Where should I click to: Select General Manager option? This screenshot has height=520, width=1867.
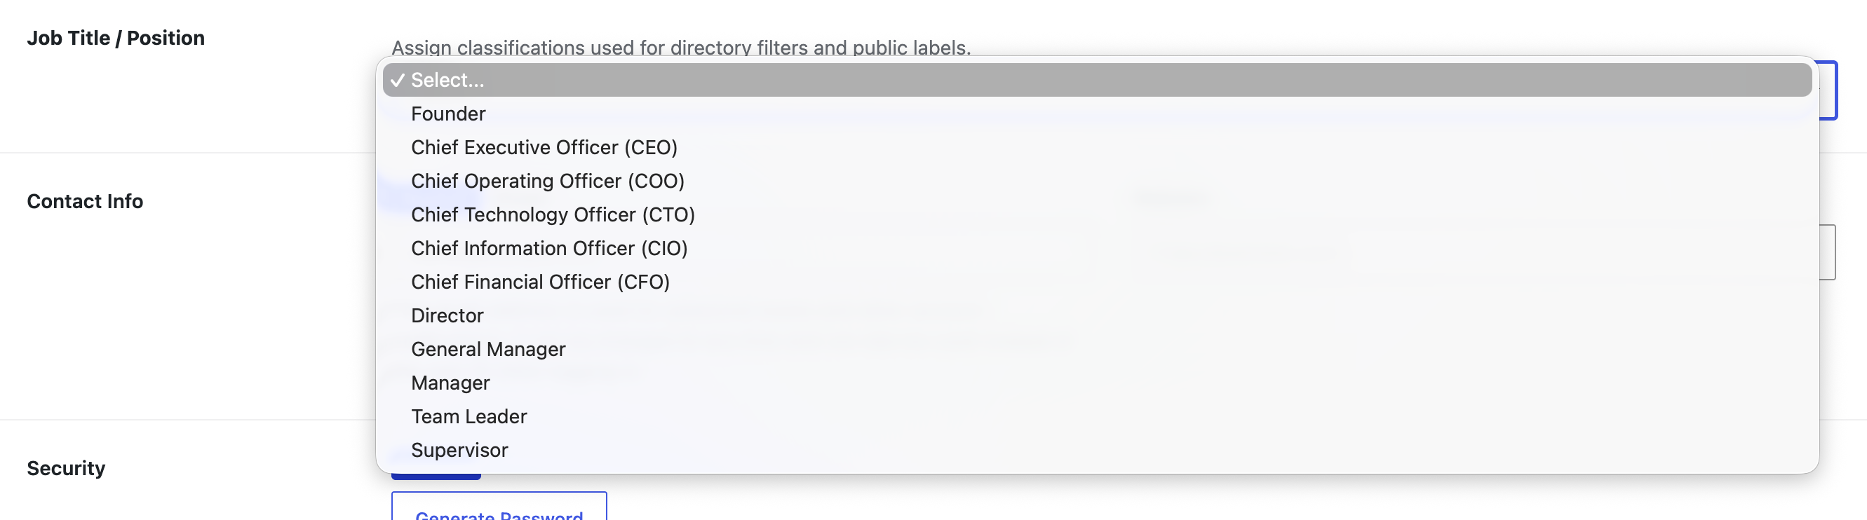(1097, 349)
